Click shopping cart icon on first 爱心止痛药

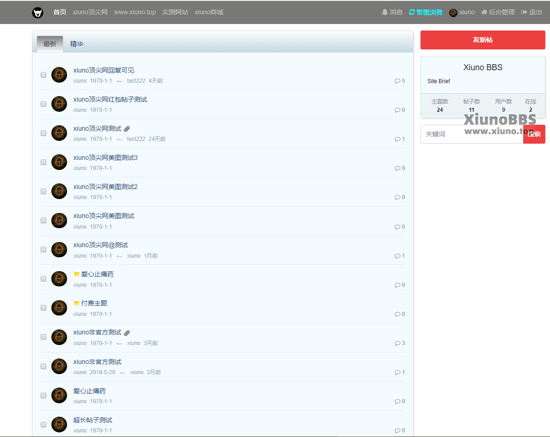tap(76, 274)
